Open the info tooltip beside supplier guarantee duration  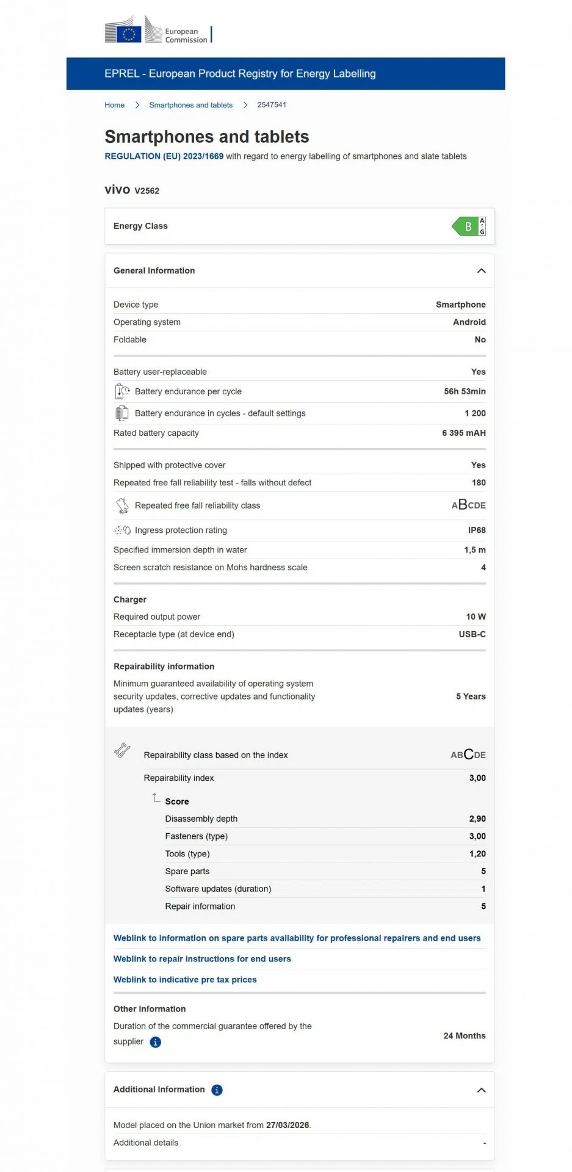click(155, 1042)
